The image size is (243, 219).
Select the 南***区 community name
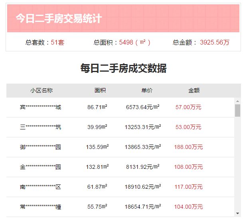[x=40, y=187]
